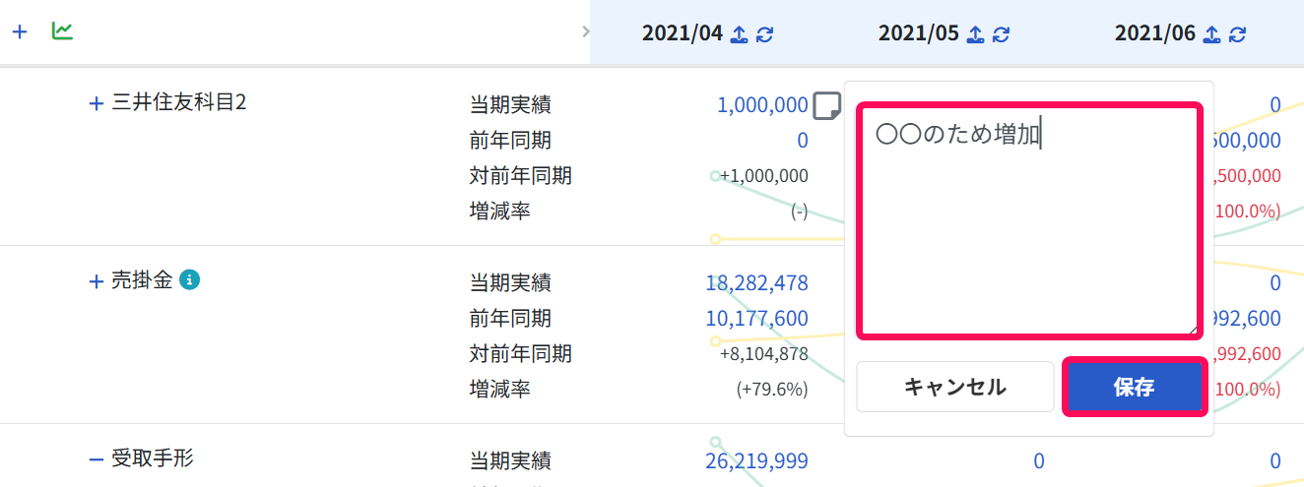Click inside the comment text area
The image size is (1304, 487).
[1029, 220]
